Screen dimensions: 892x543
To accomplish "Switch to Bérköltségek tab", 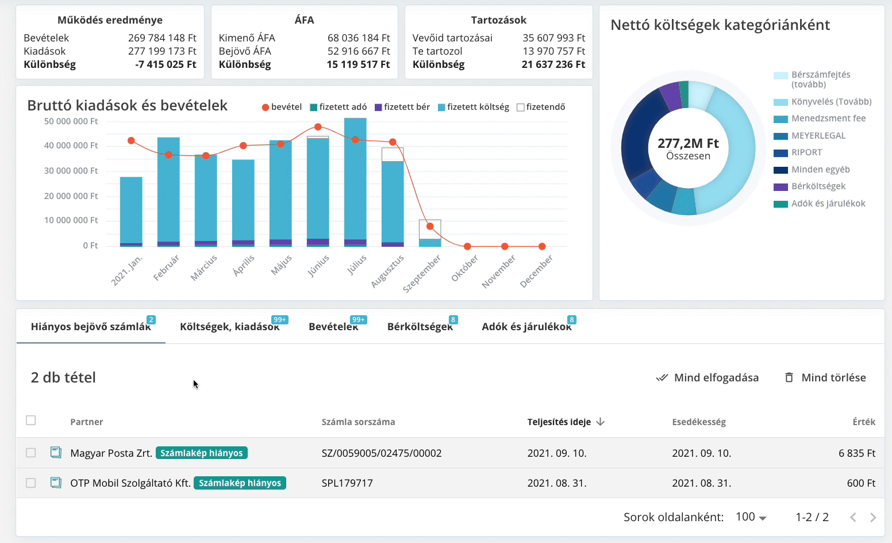I will point(420,326).
